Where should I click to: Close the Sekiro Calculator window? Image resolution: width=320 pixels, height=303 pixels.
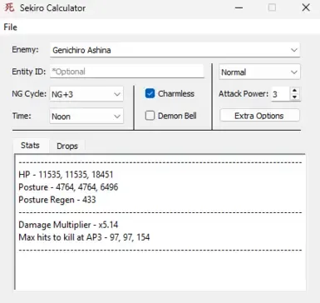click(x=306, y=7)
